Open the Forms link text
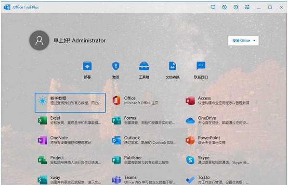288x185 pixels. pyautogui.click(x=130, y=118)
